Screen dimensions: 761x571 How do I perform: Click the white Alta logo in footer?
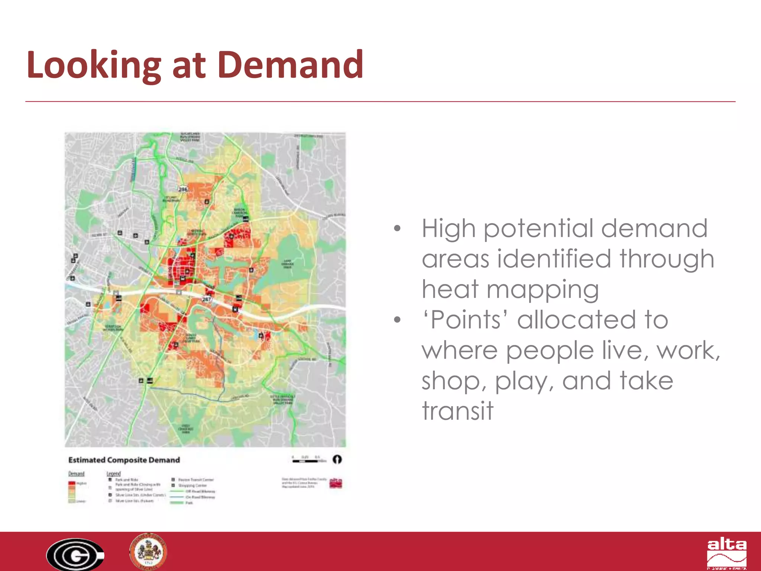point(727,554)
